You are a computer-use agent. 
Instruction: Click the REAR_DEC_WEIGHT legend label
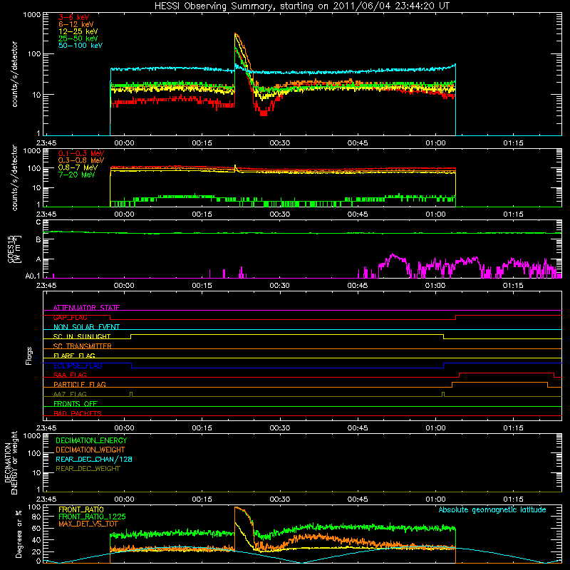88,469
